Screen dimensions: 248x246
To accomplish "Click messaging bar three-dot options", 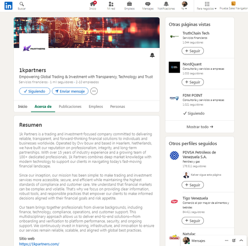I will point(227,241).
